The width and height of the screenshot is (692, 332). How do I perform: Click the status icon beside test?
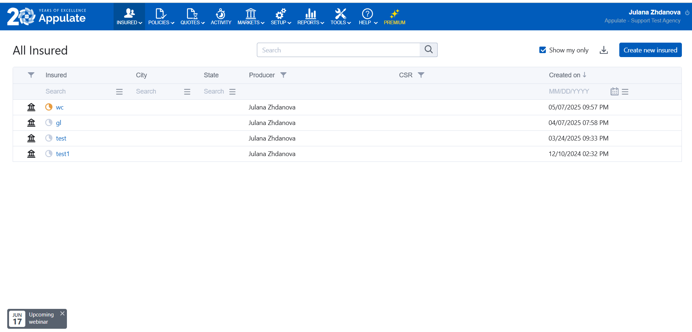49,138
